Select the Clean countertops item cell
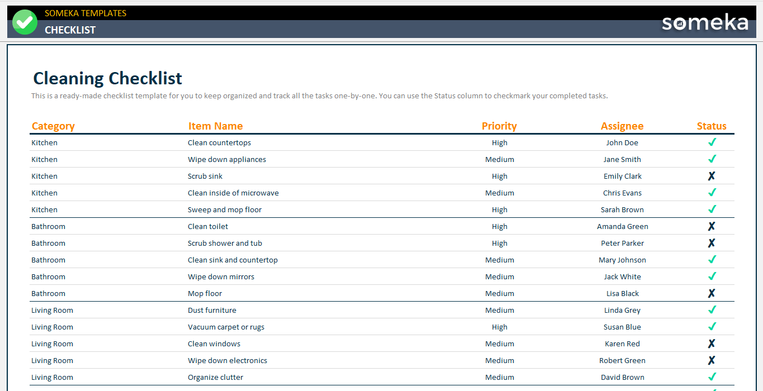The image size is (763, 391). pos(219,143)
